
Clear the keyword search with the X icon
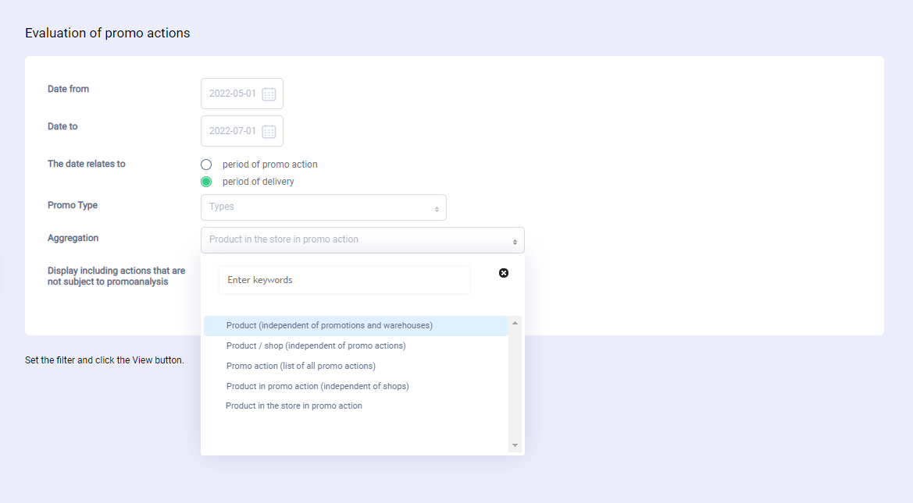pos(504,272)
